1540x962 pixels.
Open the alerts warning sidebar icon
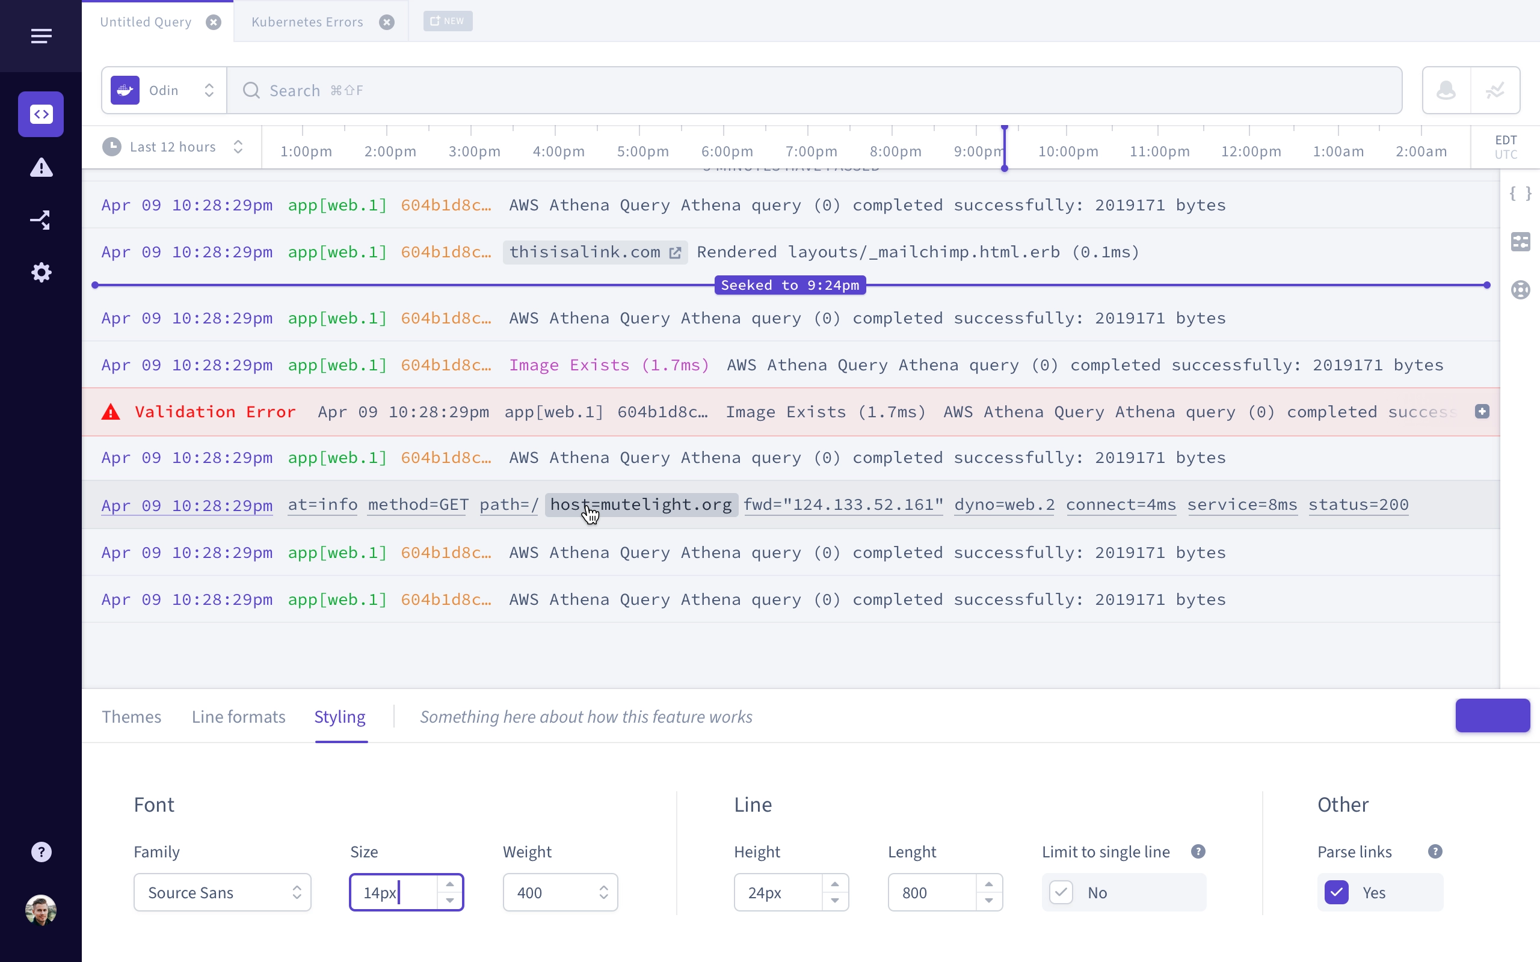click(42, 167)
